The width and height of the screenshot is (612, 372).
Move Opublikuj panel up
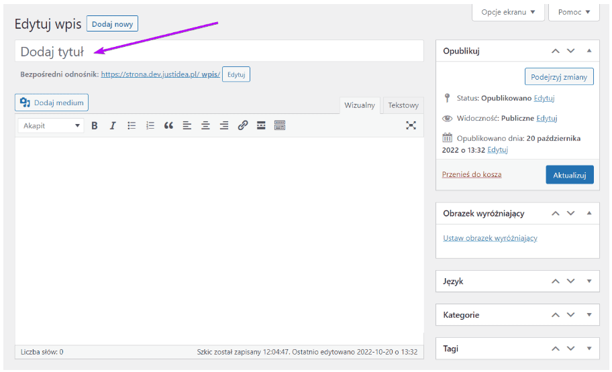click(556, 51)
